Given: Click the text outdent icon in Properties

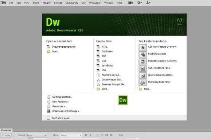Looking at the screenshot, I should pos(107,135).
